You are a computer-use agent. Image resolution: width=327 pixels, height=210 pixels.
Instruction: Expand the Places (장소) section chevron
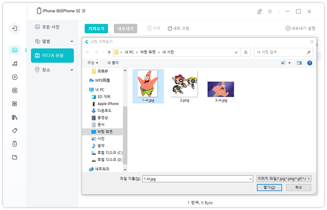(72, 70)
